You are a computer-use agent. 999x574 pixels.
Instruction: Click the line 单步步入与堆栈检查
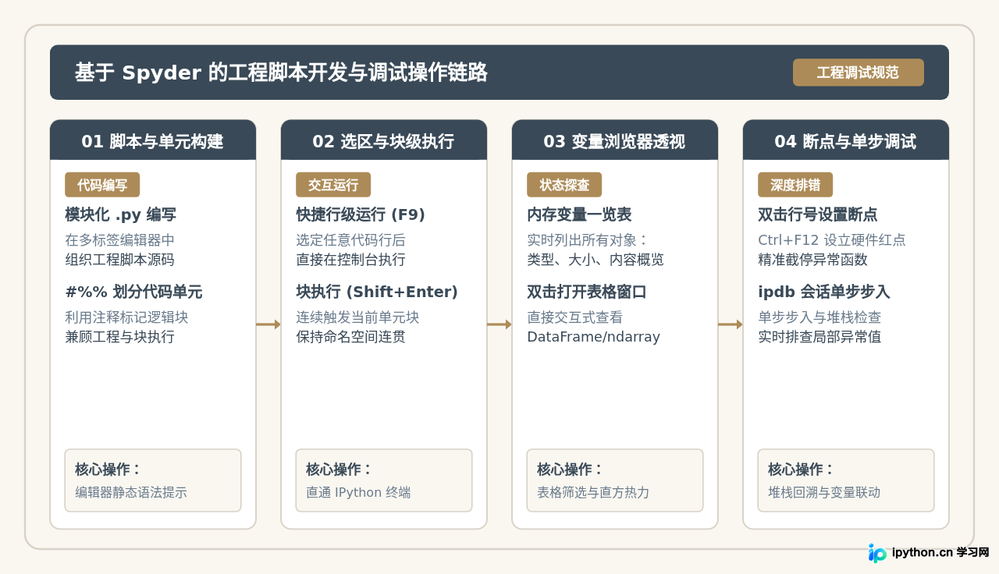[819, 317]
